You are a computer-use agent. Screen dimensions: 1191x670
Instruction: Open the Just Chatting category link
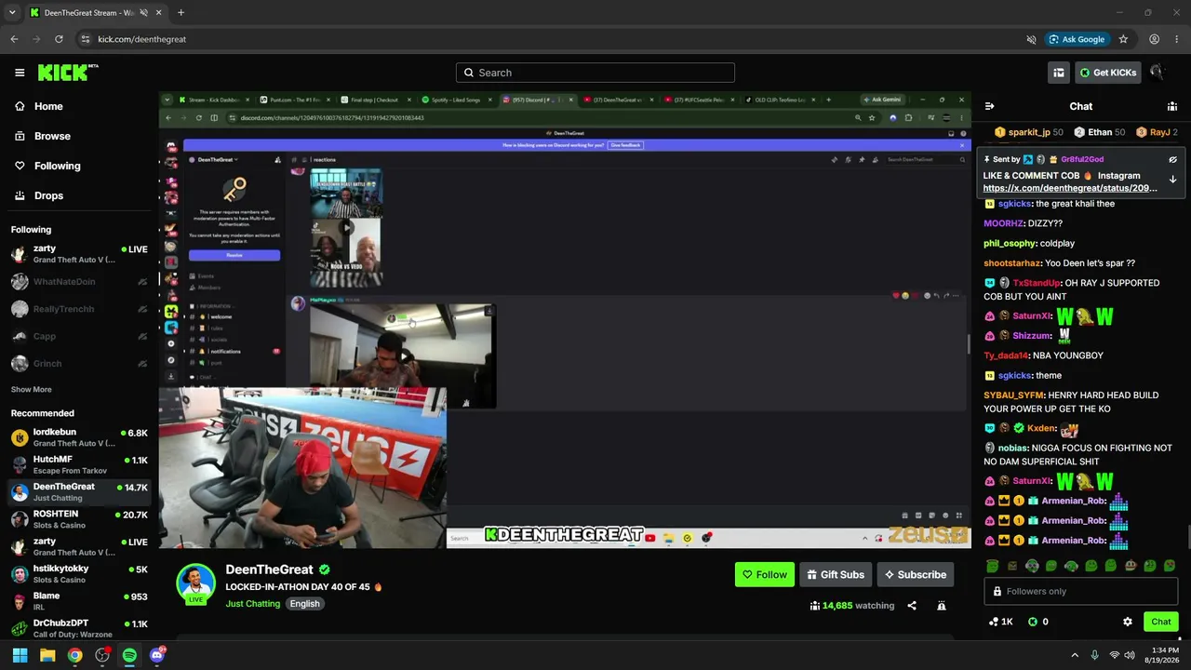coord(252,604)
